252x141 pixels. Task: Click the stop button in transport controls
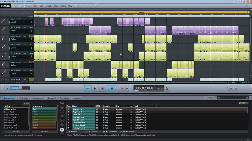pos(102,88)
